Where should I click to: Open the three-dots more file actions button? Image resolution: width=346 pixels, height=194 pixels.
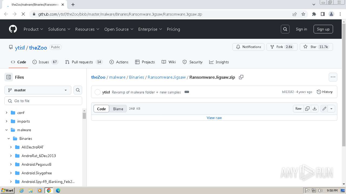333,77
